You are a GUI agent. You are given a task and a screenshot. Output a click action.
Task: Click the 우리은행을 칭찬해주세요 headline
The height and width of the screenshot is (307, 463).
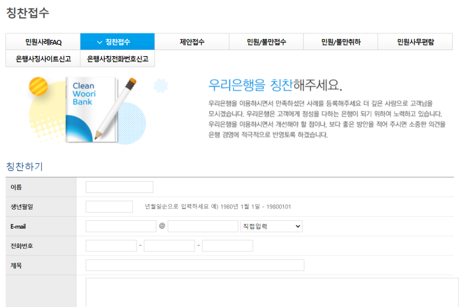pos(275,85)
